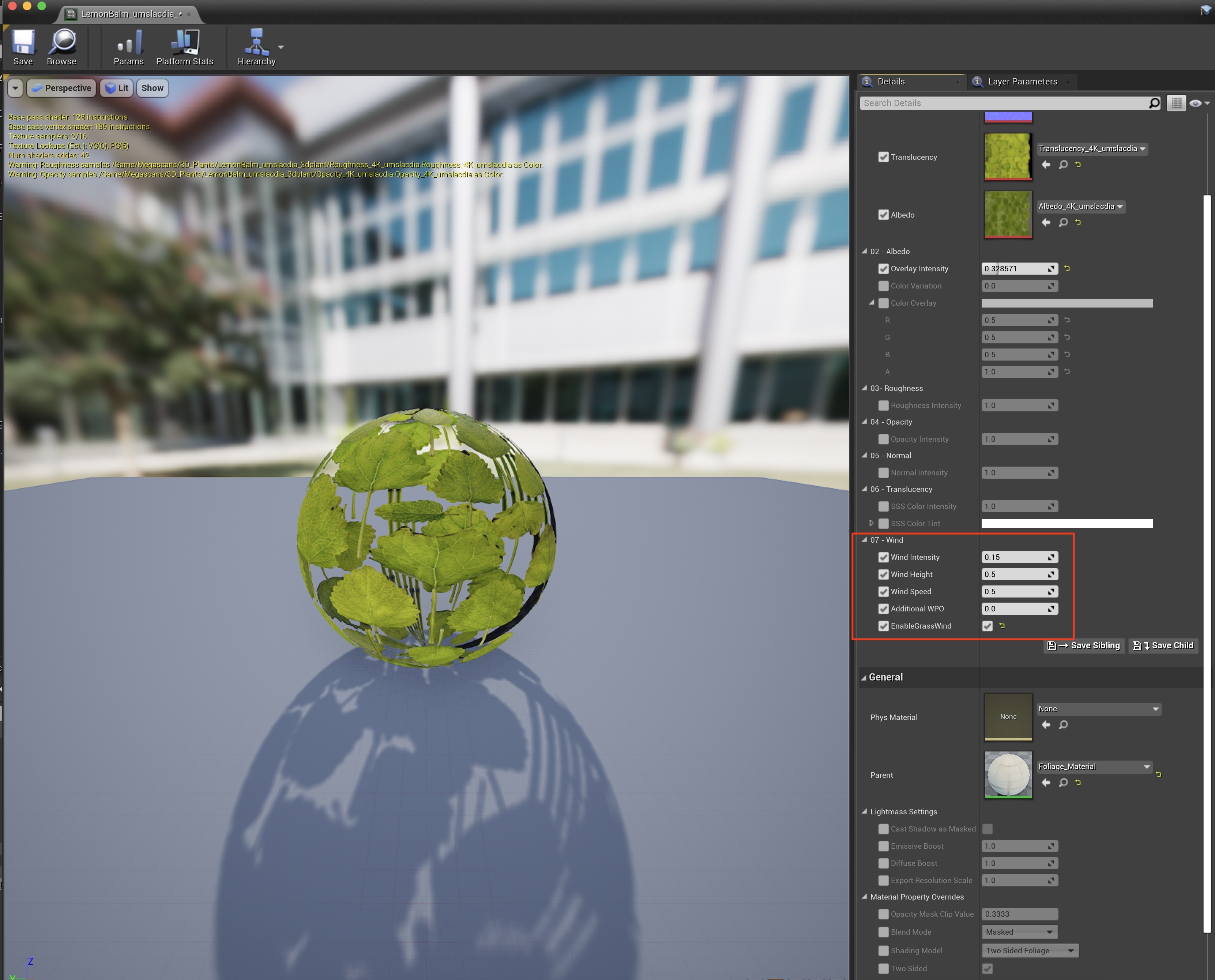Image resolution: width=1215 pixels, height=980 pixels.
Task: Switch to the Layer Parameters tab
Action: [x=1022, y=82]
